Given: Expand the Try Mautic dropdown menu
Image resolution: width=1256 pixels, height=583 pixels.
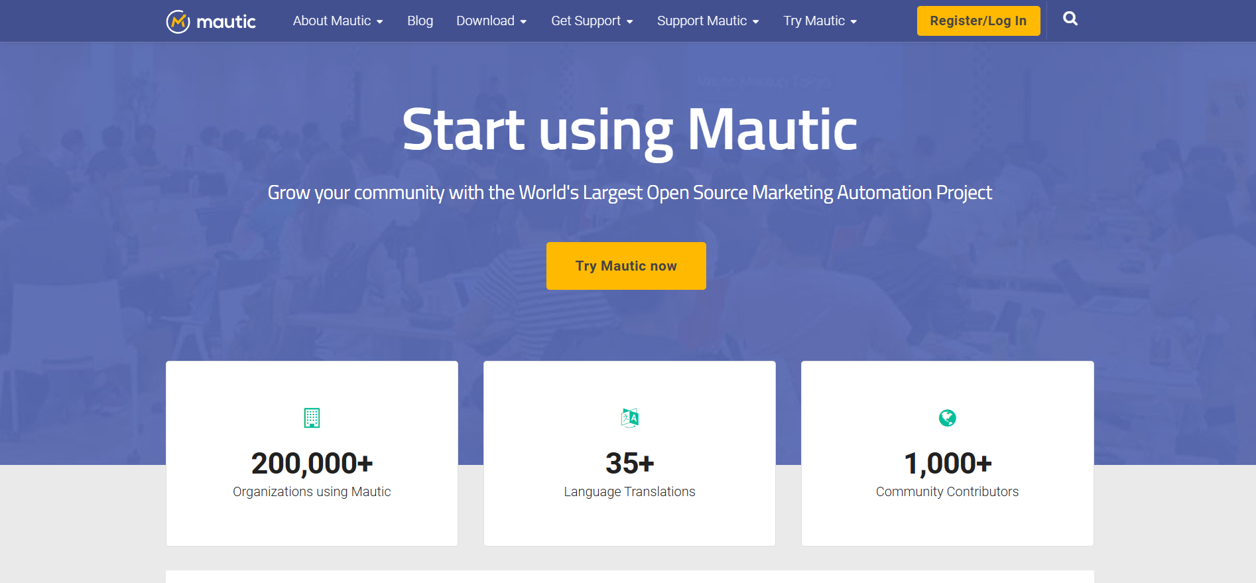Looking at the screenshot, I should (x=820, y=21).
